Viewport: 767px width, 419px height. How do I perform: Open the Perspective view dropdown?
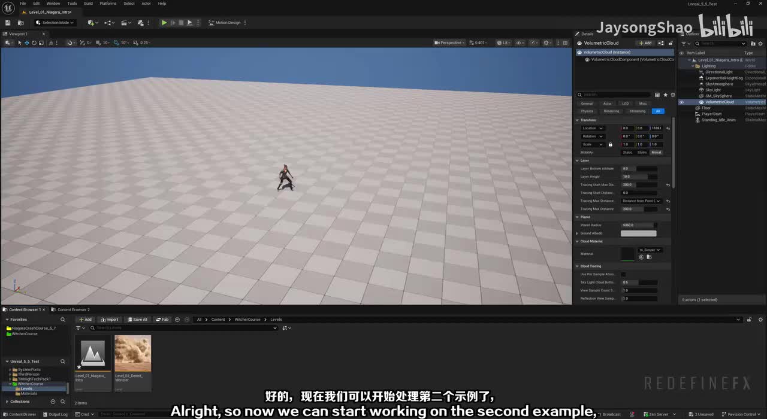[x=450, y=42]
